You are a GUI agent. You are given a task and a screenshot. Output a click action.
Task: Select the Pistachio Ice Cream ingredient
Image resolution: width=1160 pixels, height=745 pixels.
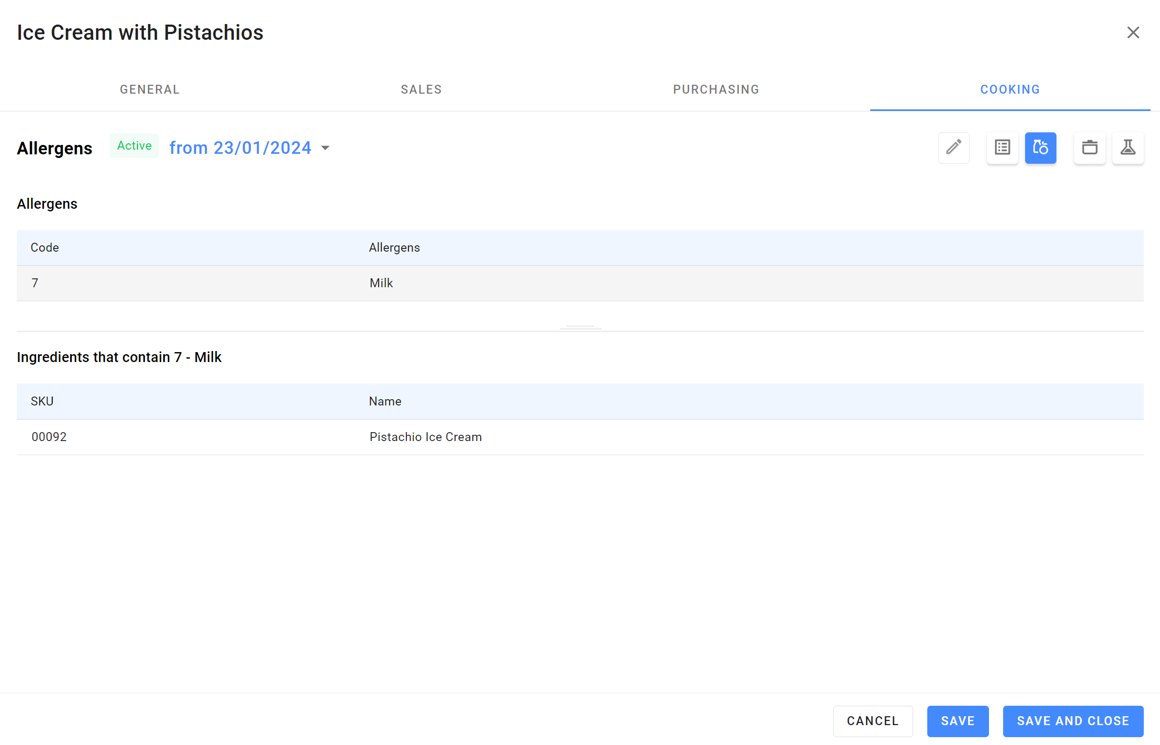point(426,437)
